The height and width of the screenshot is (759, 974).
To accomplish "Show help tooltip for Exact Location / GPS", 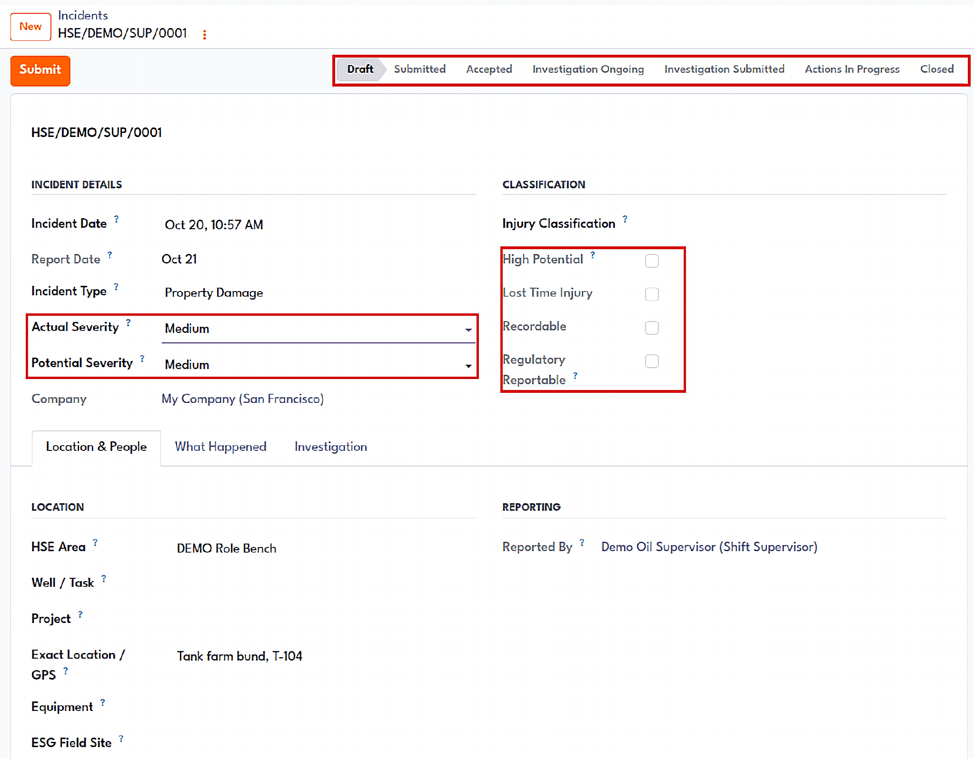I will click(66, 671).
